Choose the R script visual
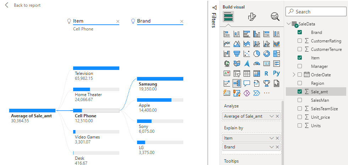 267,73
